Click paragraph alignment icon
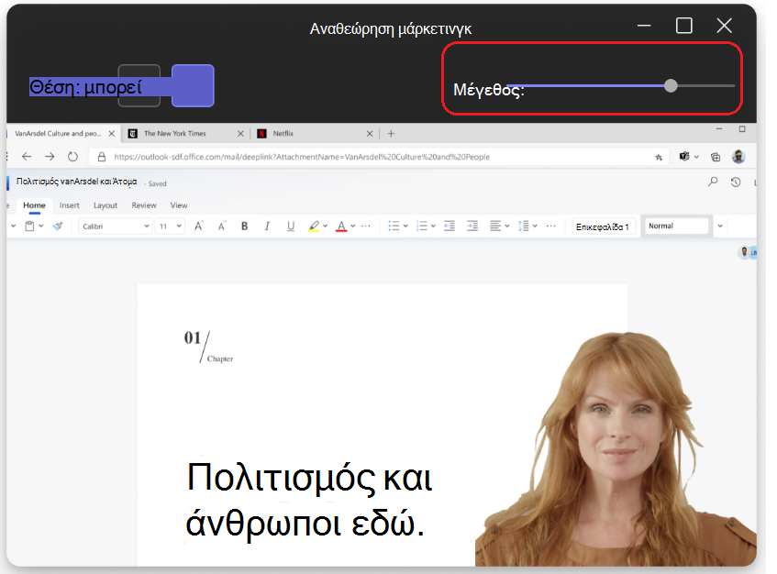 pos(495,226)
